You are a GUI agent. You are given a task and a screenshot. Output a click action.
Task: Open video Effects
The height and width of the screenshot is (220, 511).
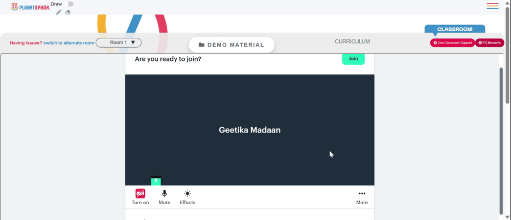click(188, 197)
